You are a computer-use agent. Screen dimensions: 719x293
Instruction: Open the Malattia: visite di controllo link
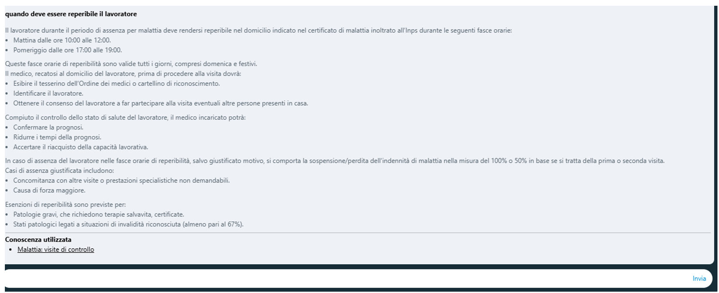coord(55,250)
